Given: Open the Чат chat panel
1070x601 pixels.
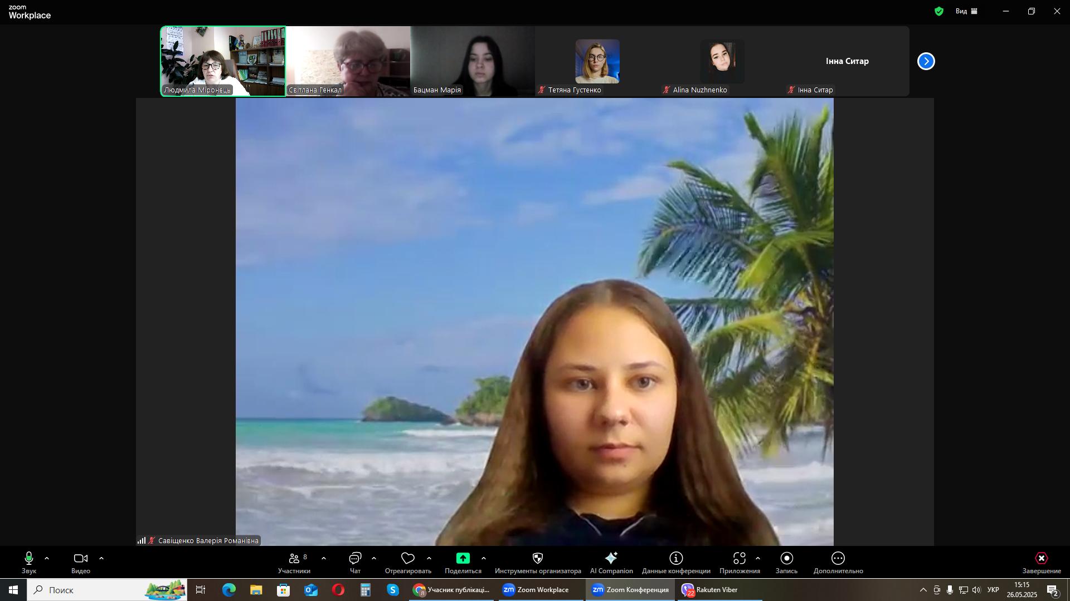Looking at the screenshot, I should coord(356,563).
